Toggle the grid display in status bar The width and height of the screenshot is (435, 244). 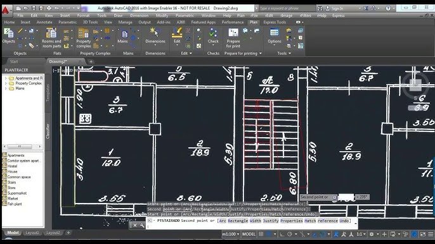(x=261, y=234)
